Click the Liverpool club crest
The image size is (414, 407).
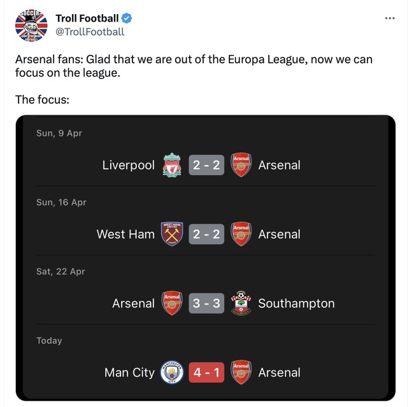click(x=172, y=165)
